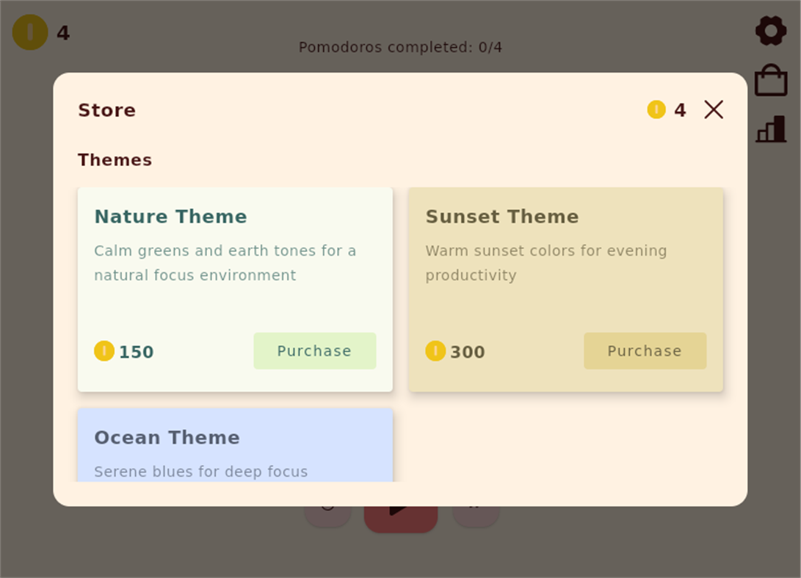Screen dimensions: 801x578
Task: Open the shopping bag store icon
Action: tap(770, 79)
